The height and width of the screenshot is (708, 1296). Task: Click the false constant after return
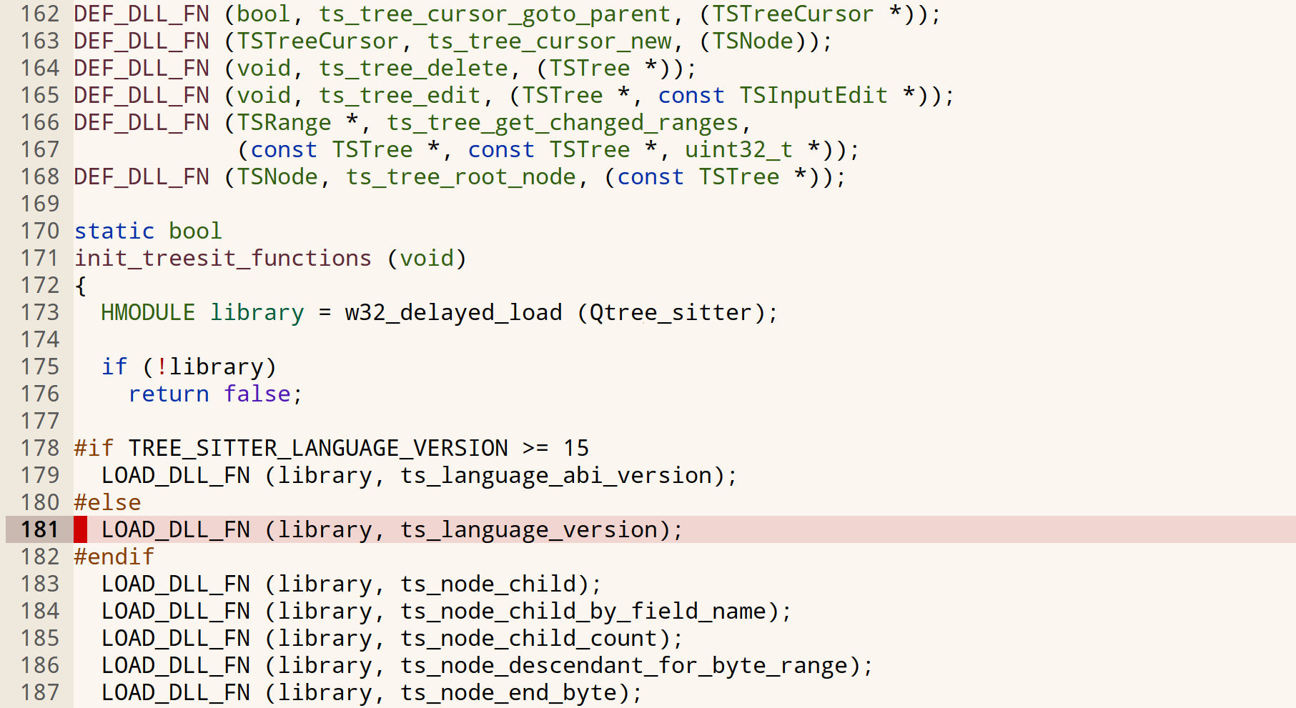click(x=257, y=394)
